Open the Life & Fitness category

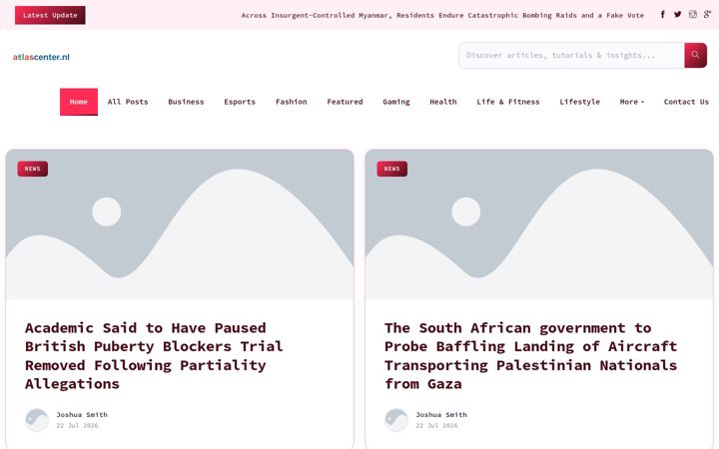coord(508,102)
